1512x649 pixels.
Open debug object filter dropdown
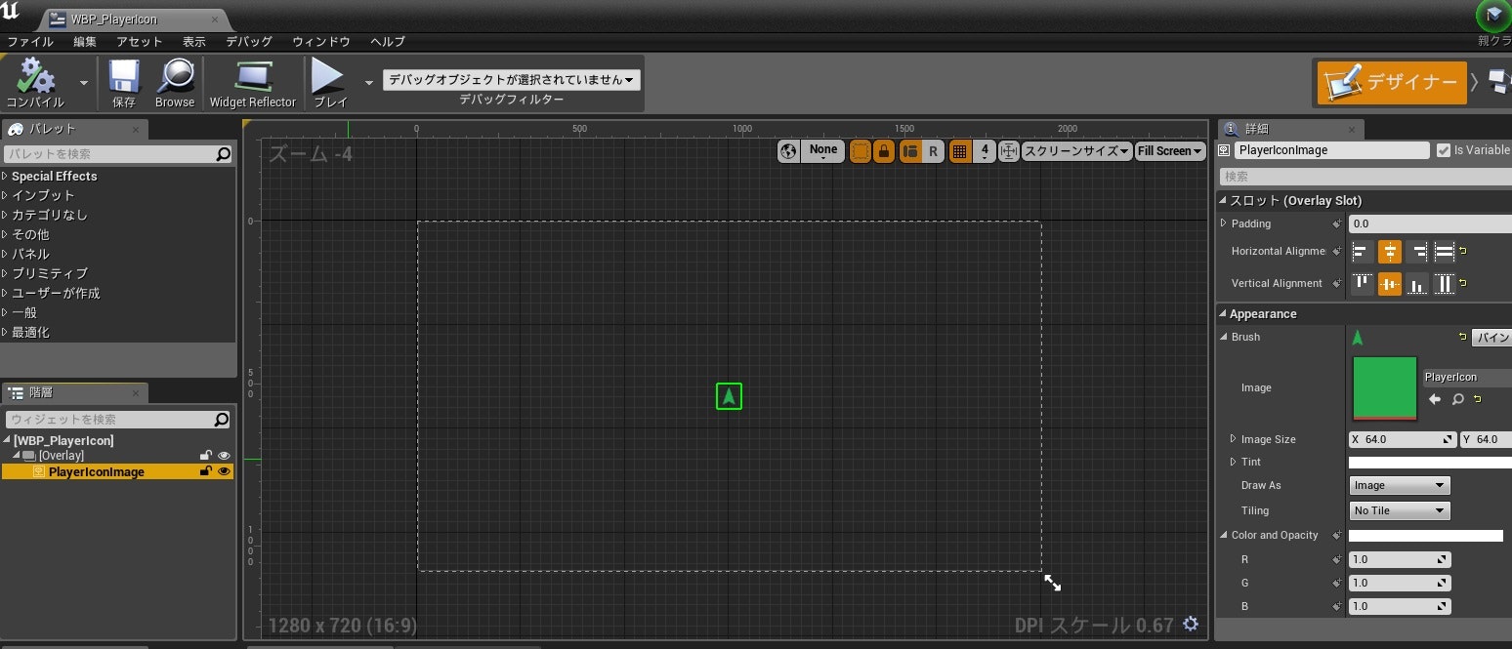click(512, 80)
